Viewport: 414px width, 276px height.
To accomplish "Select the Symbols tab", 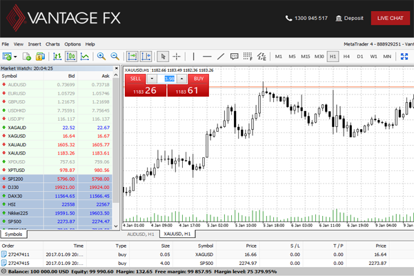I will (x=14, y=235).
